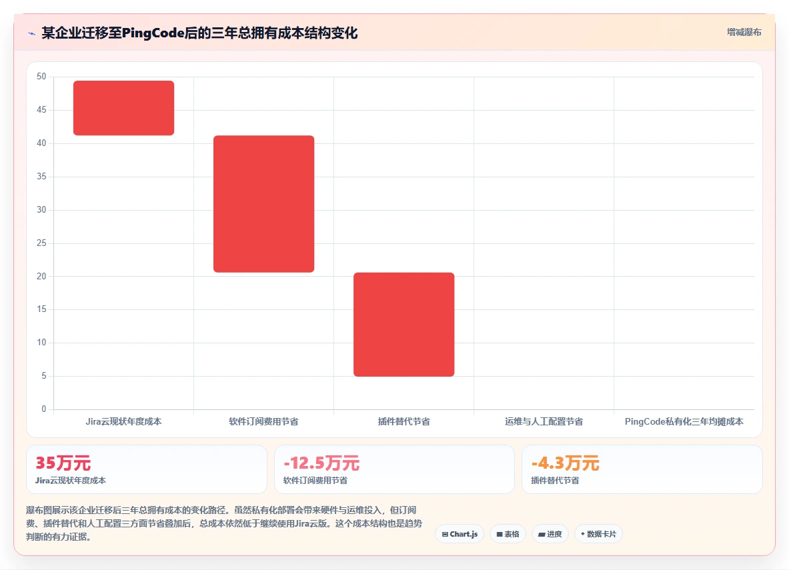Click y-axis tick value 50

tap(41, 77)
